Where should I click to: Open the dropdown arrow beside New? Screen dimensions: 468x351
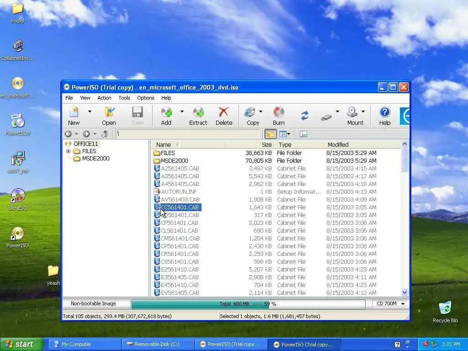tap(90, 112)
